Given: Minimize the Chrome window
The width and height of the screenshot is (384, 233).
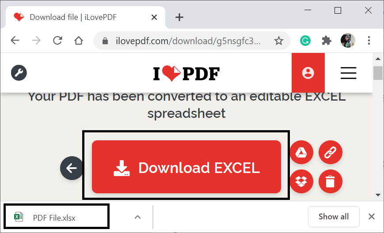Looking at the screenshot, I should (x=308, y=10).
